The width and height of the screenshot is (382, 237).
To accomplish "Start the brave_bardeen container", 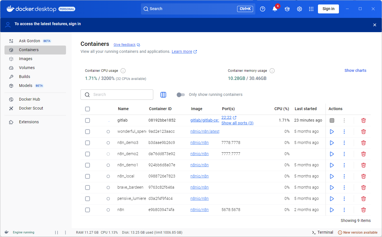I will click(x=332, y=188).
